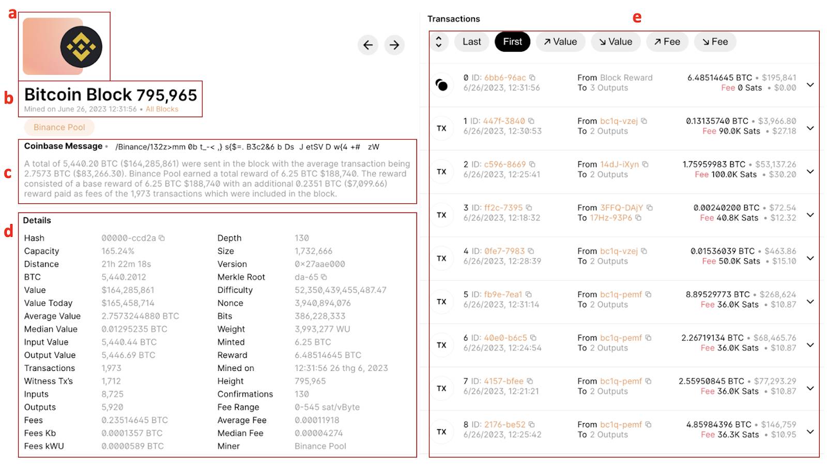Expand transaction 0 block reward row
Image resolution: width=827 pixels, height=464 pixels.
tap(810, 85)
